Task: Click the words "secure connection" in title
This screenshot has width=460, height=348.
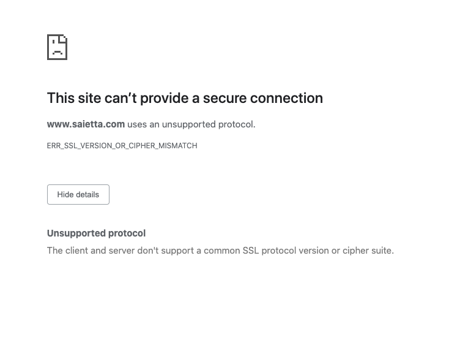Action: point(263,98)
